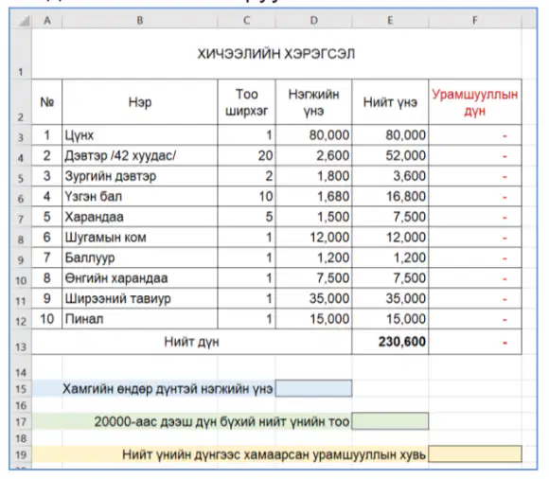Select row 13 header
Screen dimensions: 549x479
point(21,342)
